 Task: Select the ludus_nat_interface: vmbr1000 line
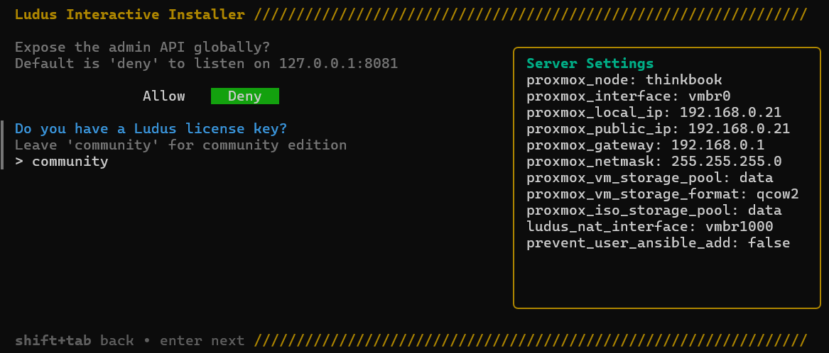point(649,227)
